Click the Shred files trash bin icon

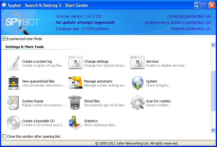coord(75,103)
